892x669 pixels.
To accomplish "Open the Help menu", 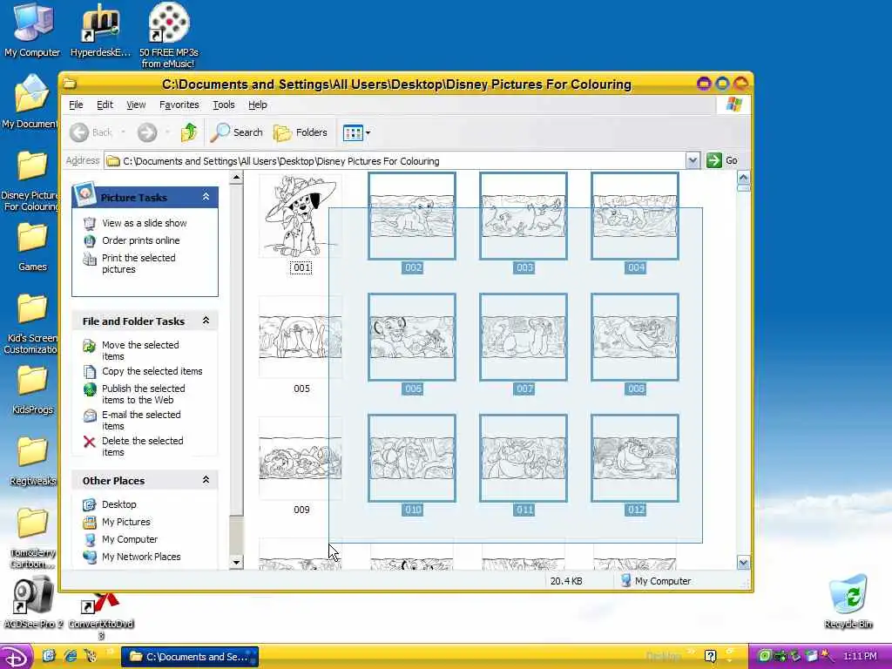I will coord(257,105).
